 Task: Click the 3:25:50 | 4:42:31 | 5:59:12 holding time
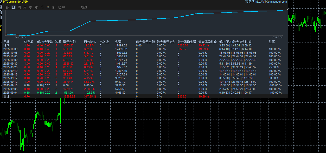pos(235,45)
